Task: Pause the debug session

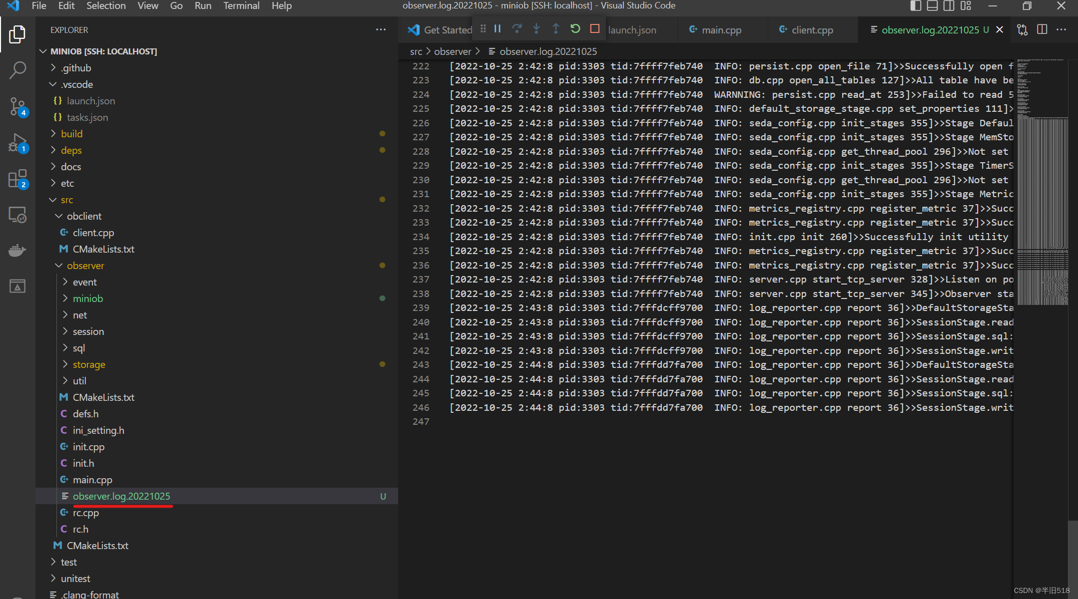Action: [498, 29]
